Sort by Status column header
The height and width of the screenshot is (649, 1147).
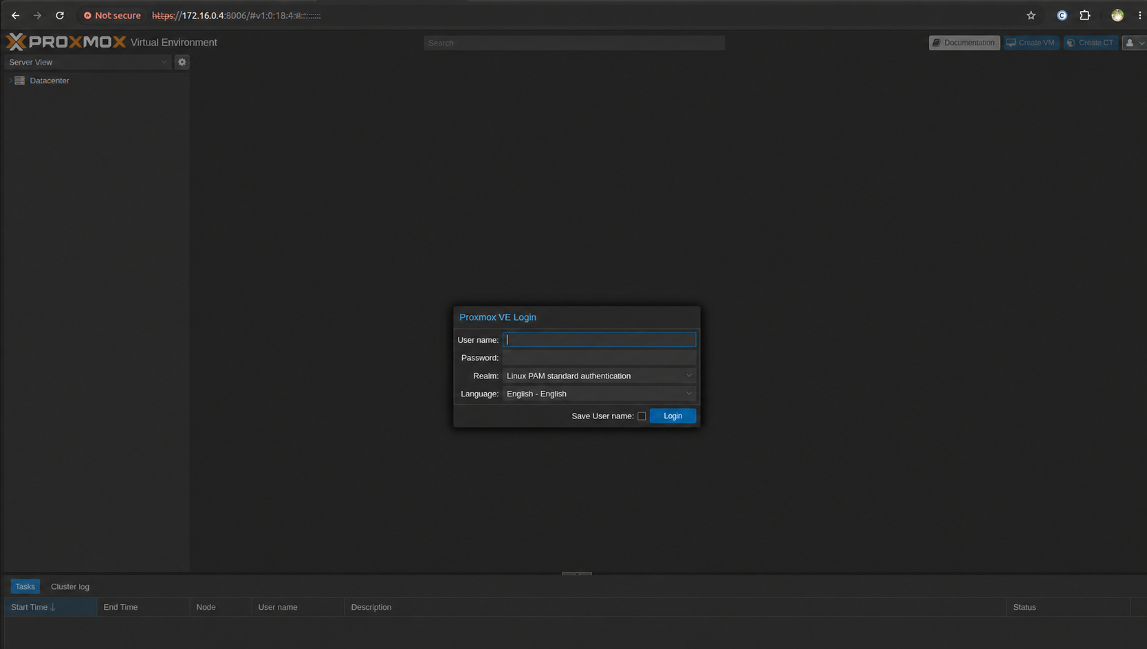[x=1069, y=607]
